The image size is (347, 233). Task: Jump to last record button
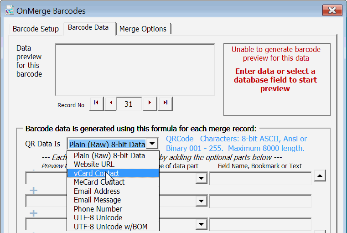[165, 104]
